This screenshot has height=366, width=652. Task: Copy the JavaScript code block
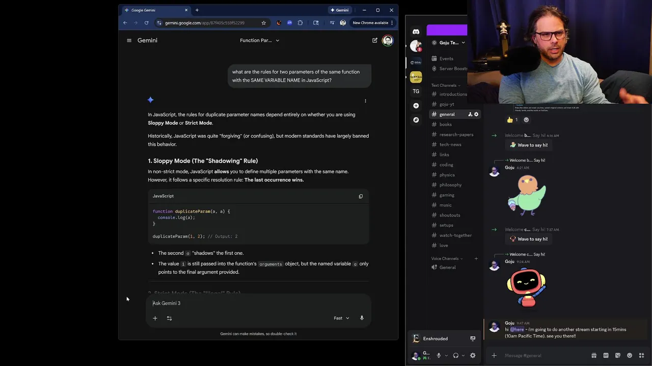pos(361,196)
